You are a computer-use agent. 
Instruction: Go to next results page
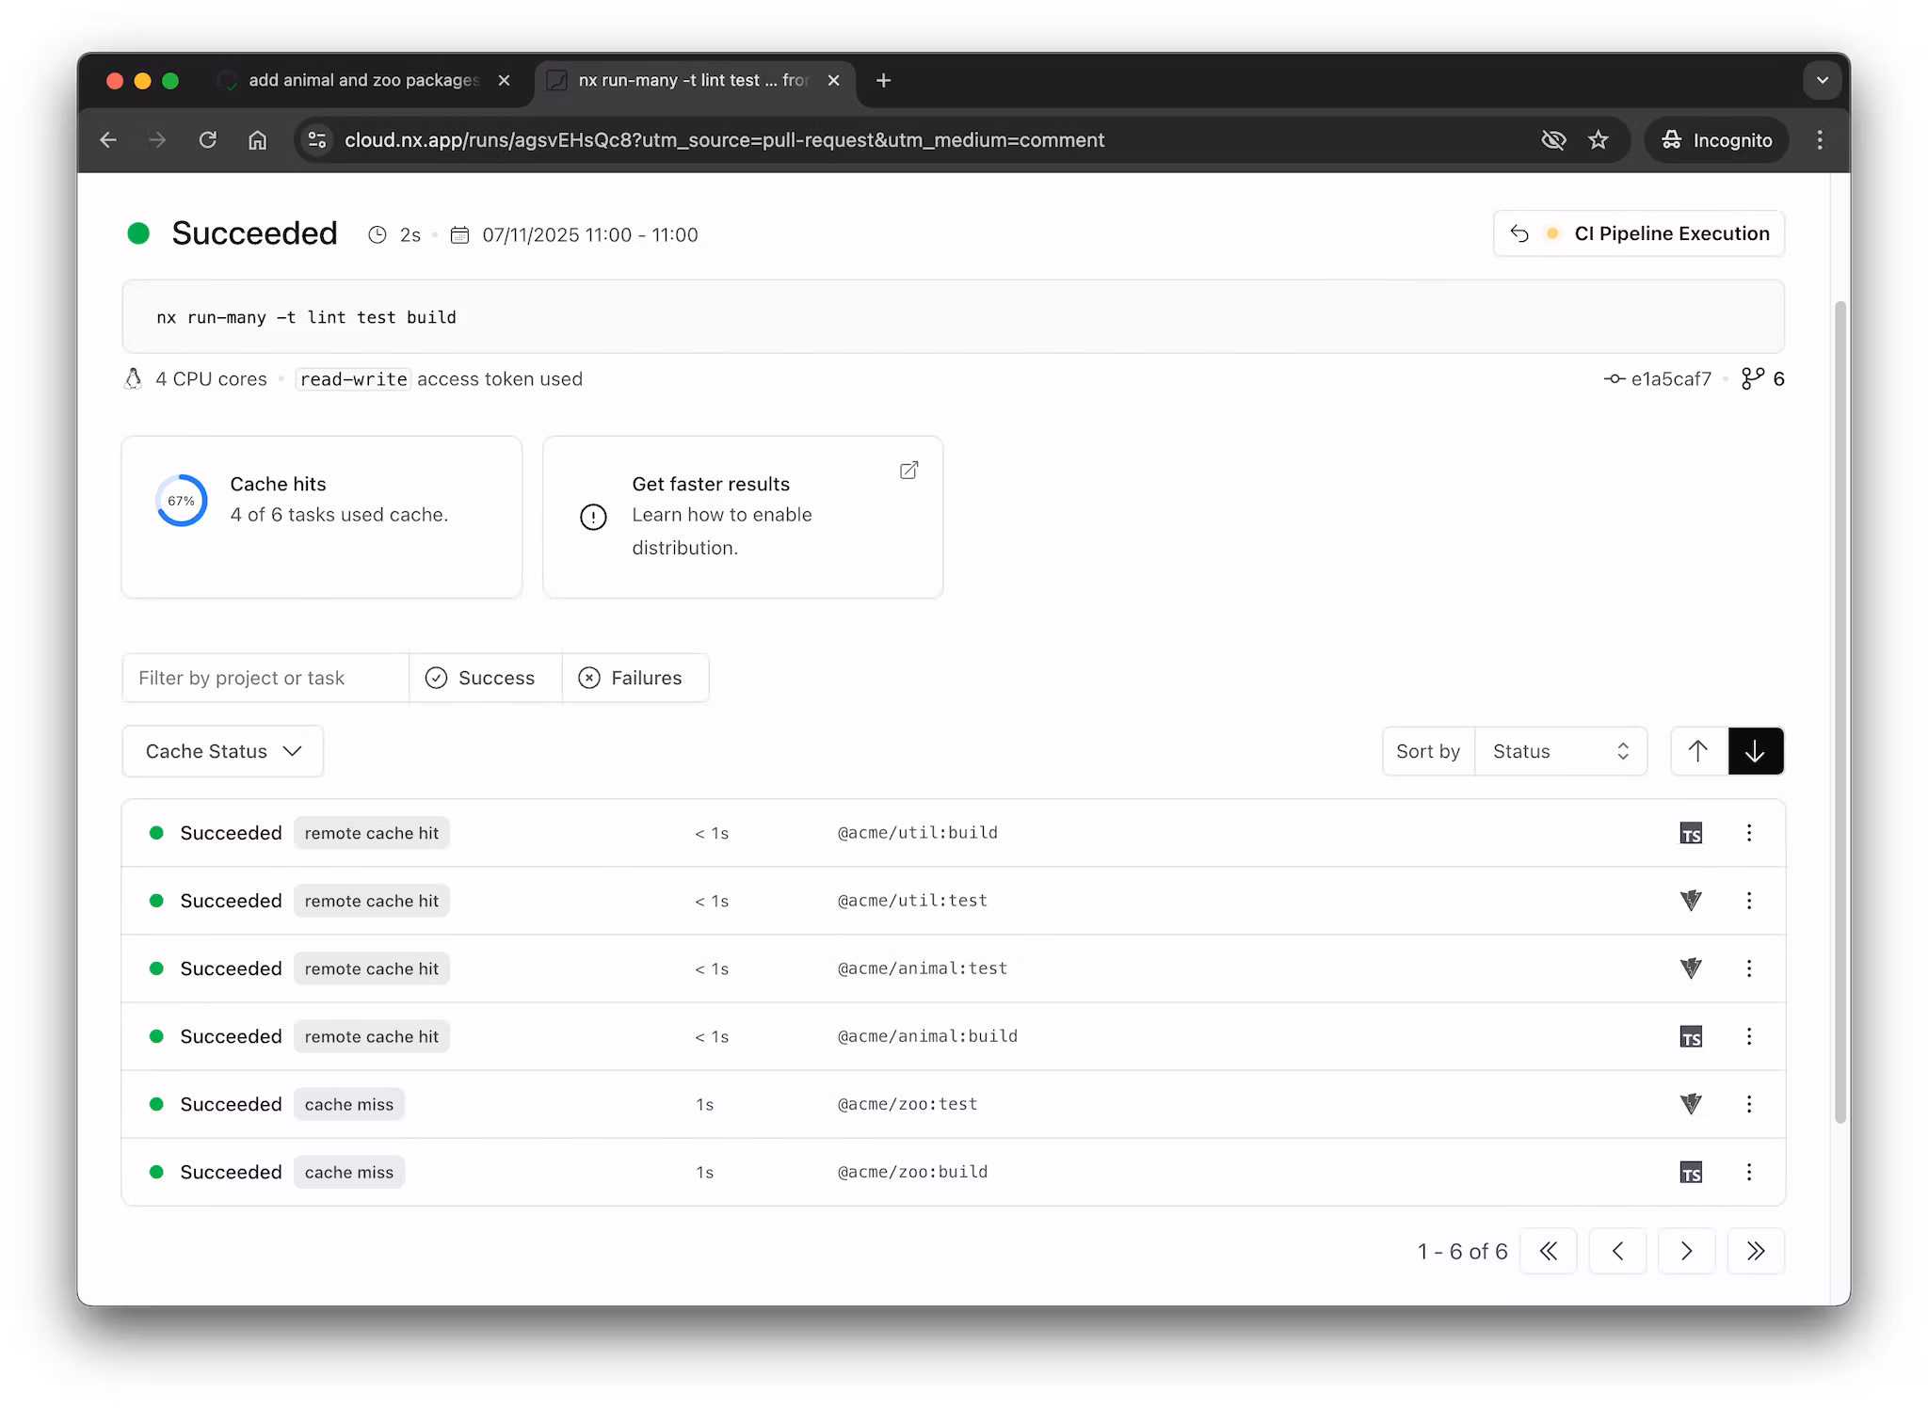[1686, 1251]
